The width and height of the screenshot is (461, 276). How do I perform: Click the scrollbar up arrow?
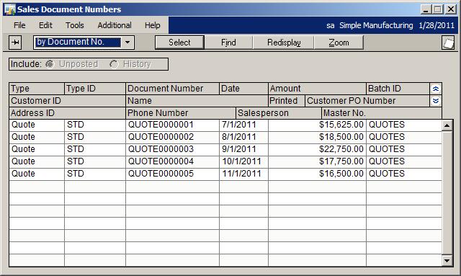[447, 125]
